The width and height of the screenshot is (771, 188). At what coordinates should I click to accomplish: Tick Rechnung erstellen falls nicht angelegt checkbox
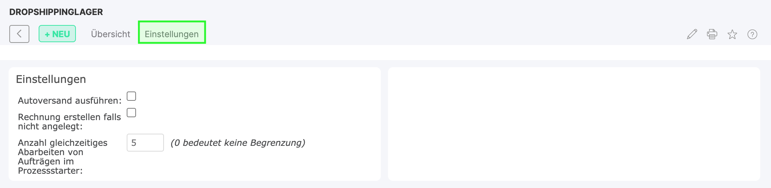[131, 113]
